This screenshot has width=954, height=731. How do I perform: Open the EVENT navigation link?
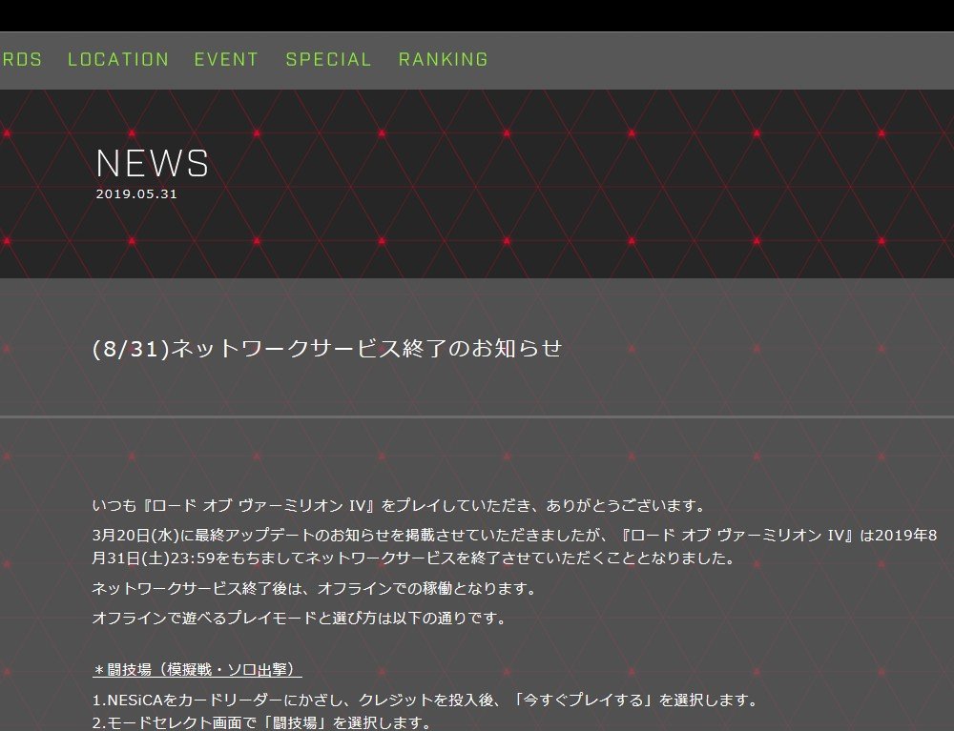pos(226,59)
